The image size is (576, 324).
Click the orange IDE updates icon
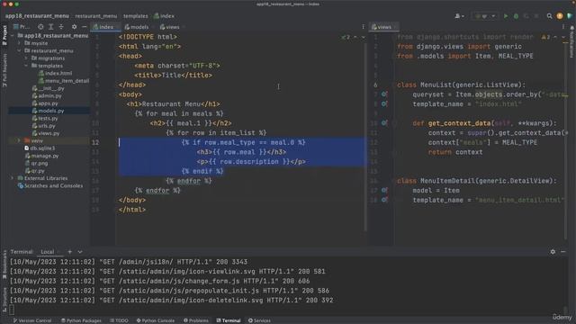point(560,16)
